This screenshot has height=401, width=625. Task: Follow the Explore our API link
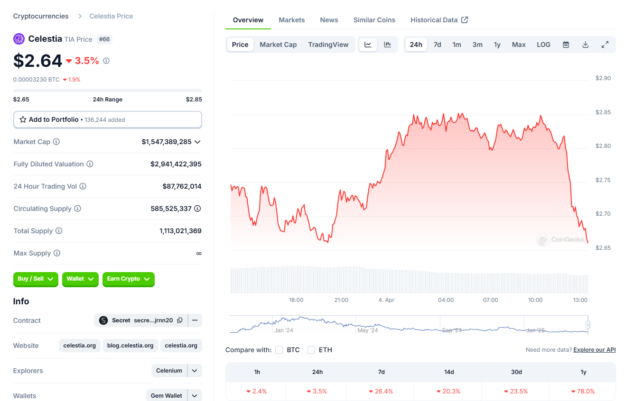[595, 350]
